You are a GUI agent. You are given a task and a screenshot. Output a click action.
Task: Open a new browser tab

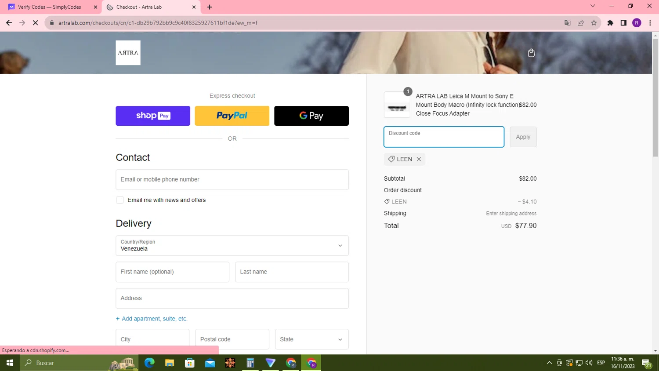click(210, 7)
